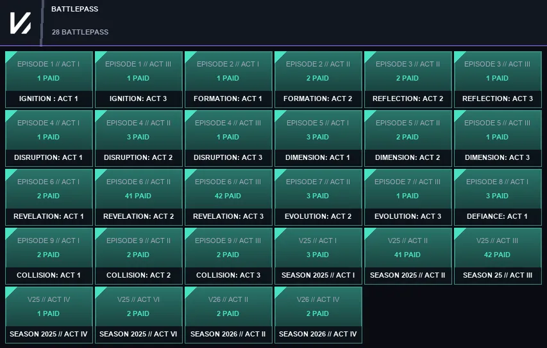
Task: Click the BATTLEPASS header title
Action: pos(74,9)
